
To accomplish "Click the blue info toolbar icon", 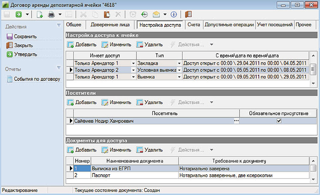I will [x=174, y=14].
